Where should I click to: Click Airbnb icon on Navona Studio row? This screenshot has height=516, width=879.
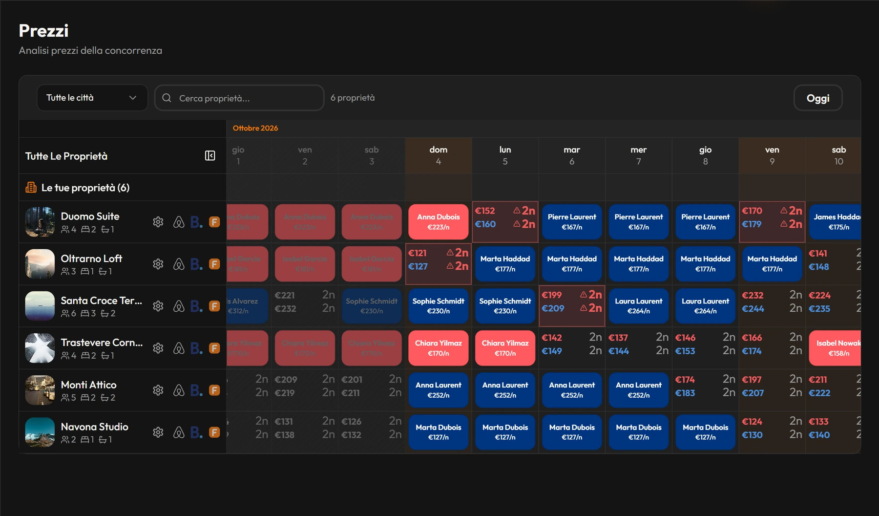point(179,432)
